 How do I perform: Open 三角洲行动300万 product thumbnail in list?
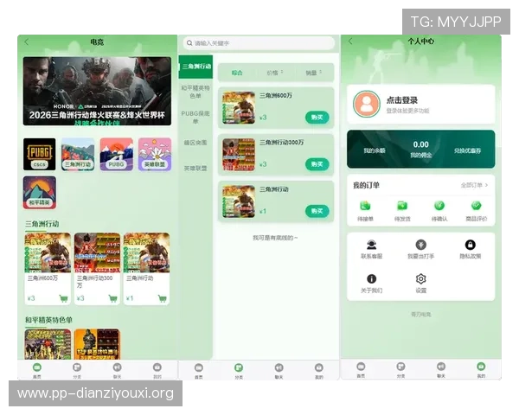click(239, 155)
